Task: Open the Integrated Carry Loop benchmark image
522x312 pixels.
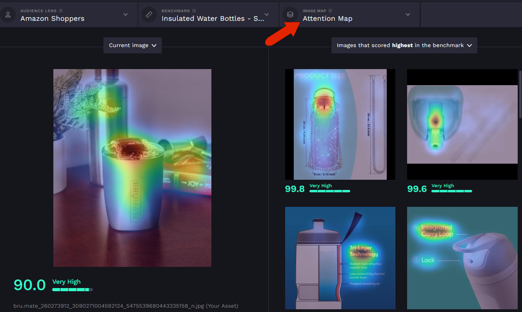Action: point(462,258)
